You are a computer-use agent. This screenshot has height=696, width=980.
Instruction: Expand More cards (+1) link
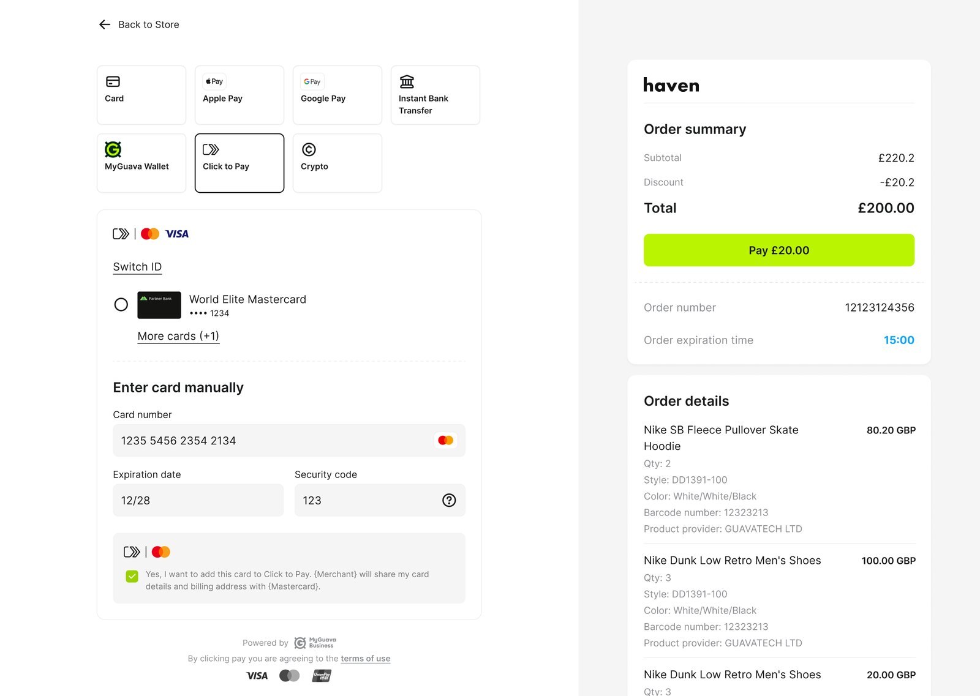pos(178,336)
